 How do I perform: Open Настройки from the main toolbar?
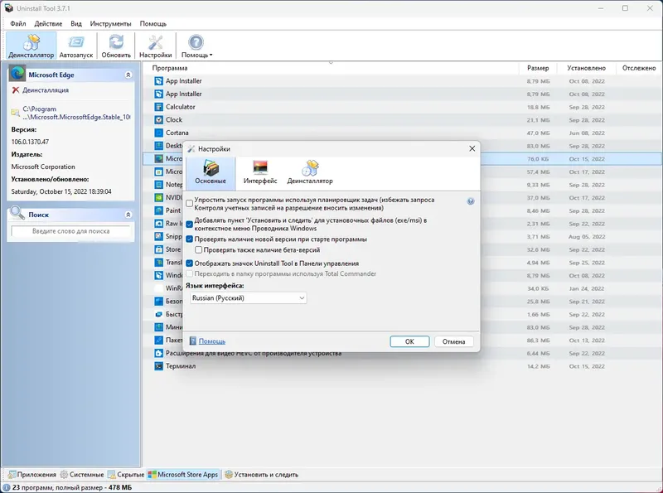point(155,46)
